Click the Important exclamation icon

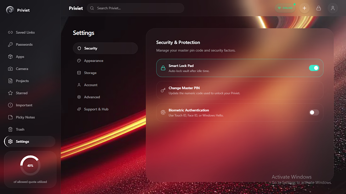[x=10, y=105]
